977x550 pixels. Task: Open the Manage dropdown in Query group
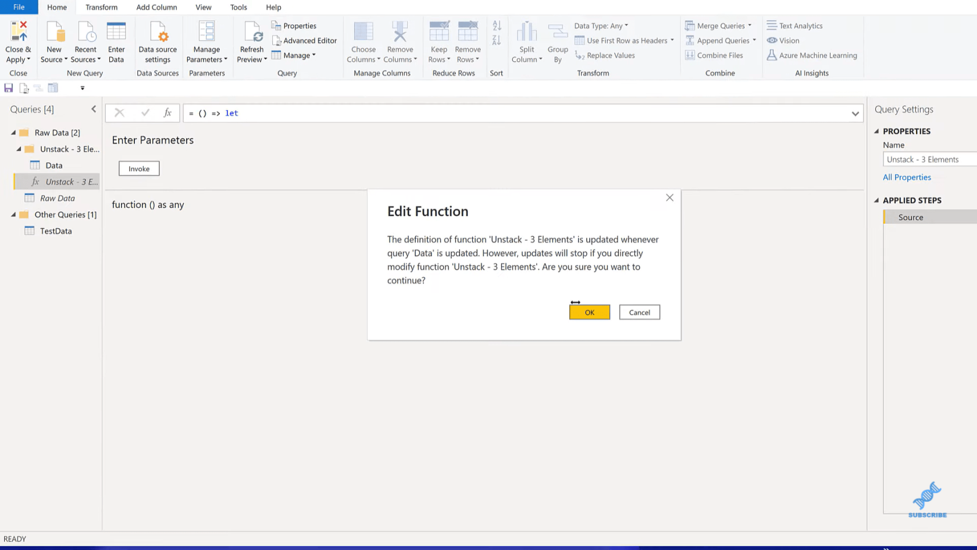(294, 55)
